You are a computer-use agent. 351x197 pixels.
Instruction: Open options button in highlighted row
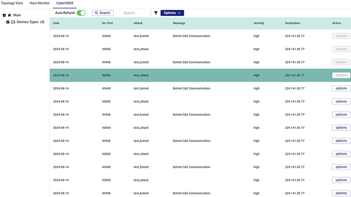(x=341, y=75)
